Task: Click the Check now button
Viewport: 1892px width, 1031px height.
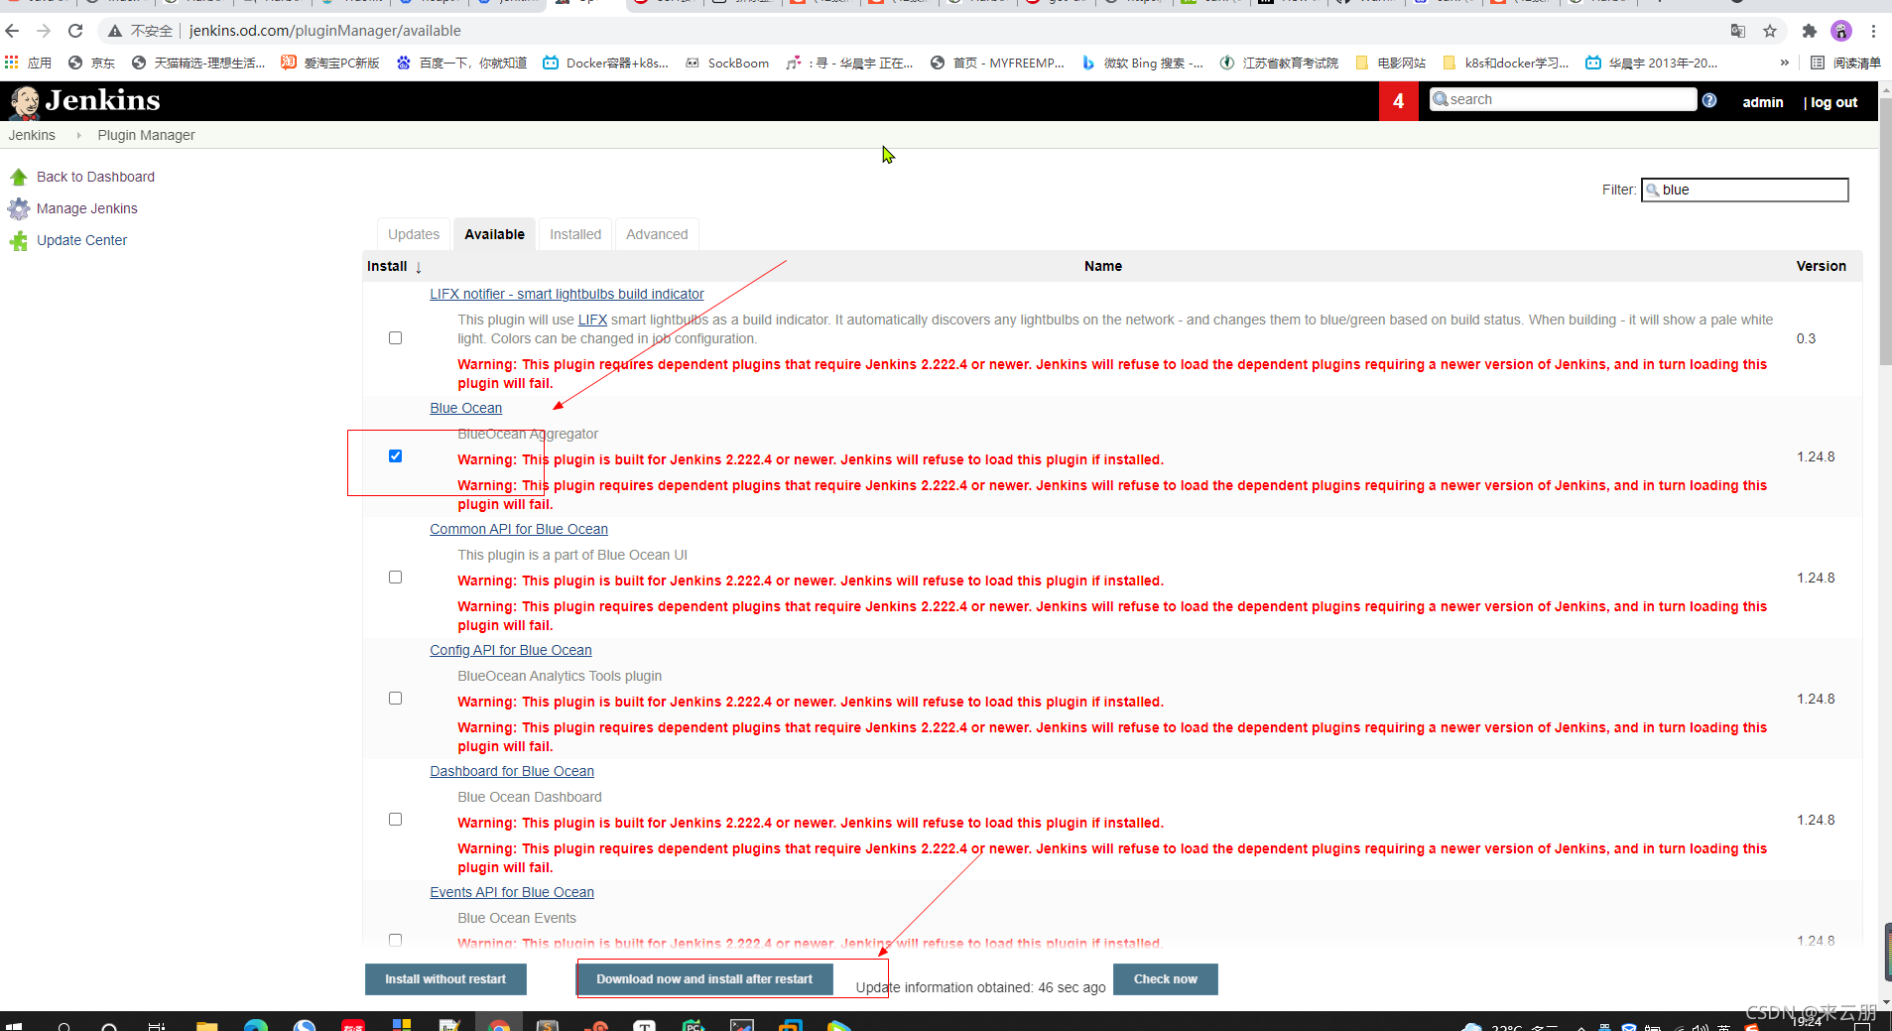Action: coord(1166,979)
